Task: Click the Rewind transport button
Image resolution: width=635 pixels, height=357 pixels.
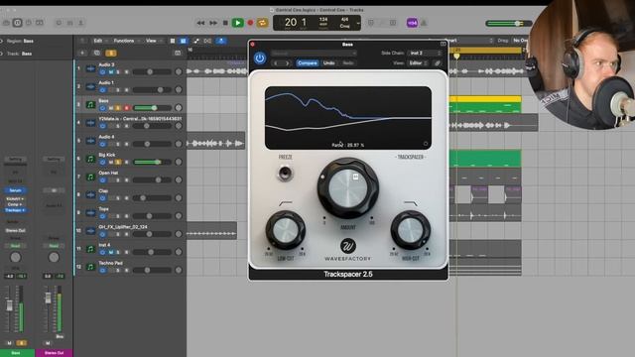Action: point(200,23)
